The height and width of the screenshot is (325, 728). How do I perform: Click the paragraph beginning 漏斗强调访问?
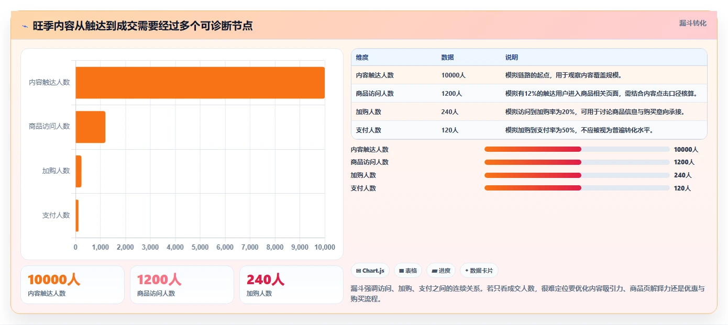pyautogui.click(x=528, y=294)
